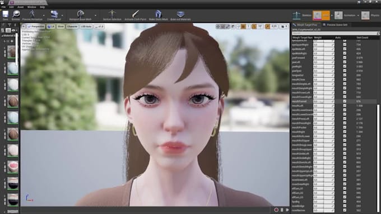381x214 pixels.
Task: Click the weight slider for mouthFunnel
Action: tap(324, 101)
